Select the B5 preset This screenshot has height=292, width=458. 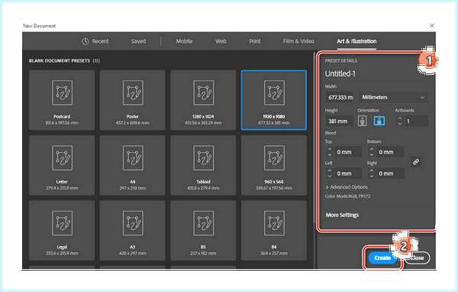click(203, 231)
